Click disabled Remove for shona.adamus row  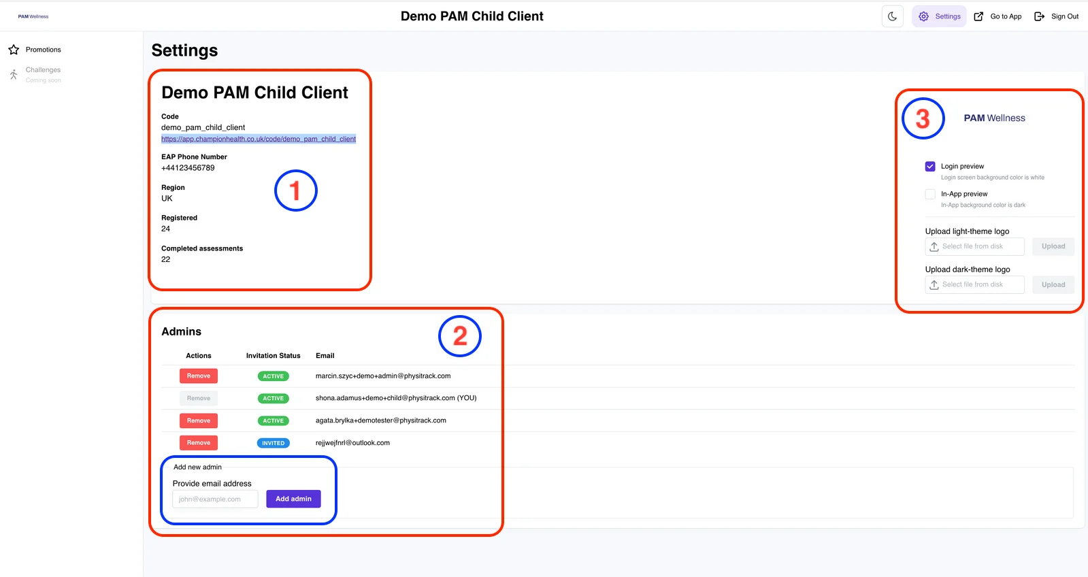tap(199, 398)
